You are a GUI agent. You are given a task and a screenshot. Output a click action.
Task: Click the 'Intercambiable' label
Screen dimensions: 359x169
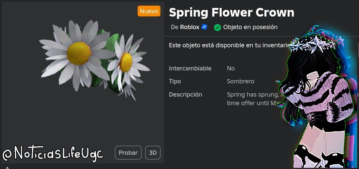(190, 68)
